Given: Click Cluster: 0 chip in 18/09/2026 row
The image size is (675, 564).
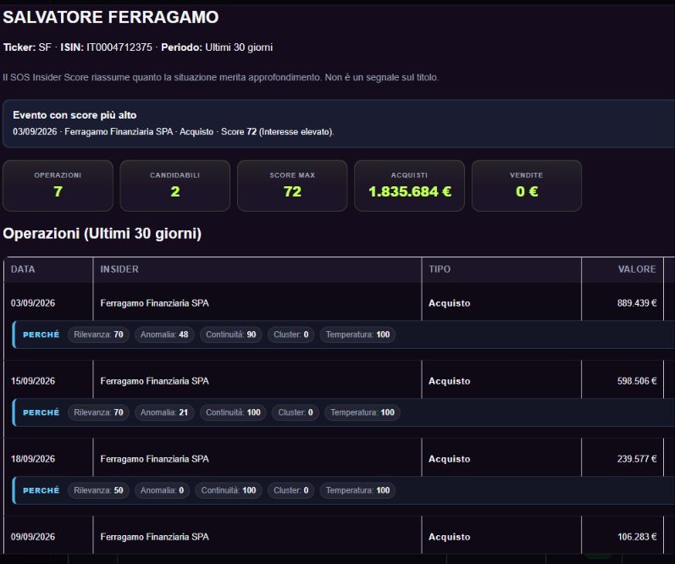Looking at the screenshot, I should click(x=291, y=490).
